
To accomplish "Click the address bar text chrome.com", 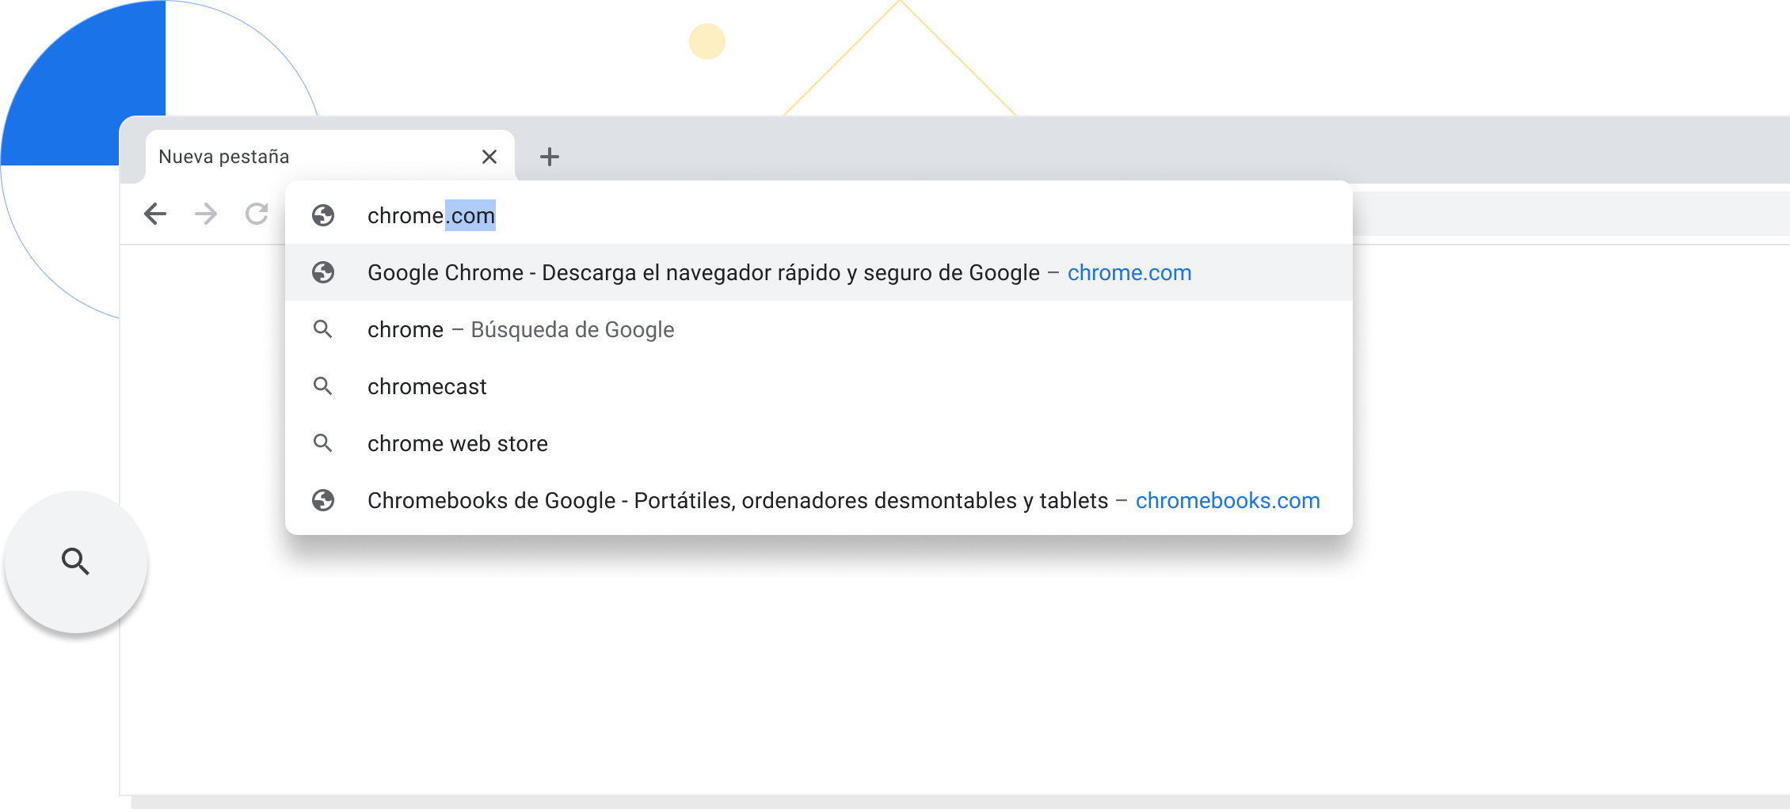I will (431, 215).
